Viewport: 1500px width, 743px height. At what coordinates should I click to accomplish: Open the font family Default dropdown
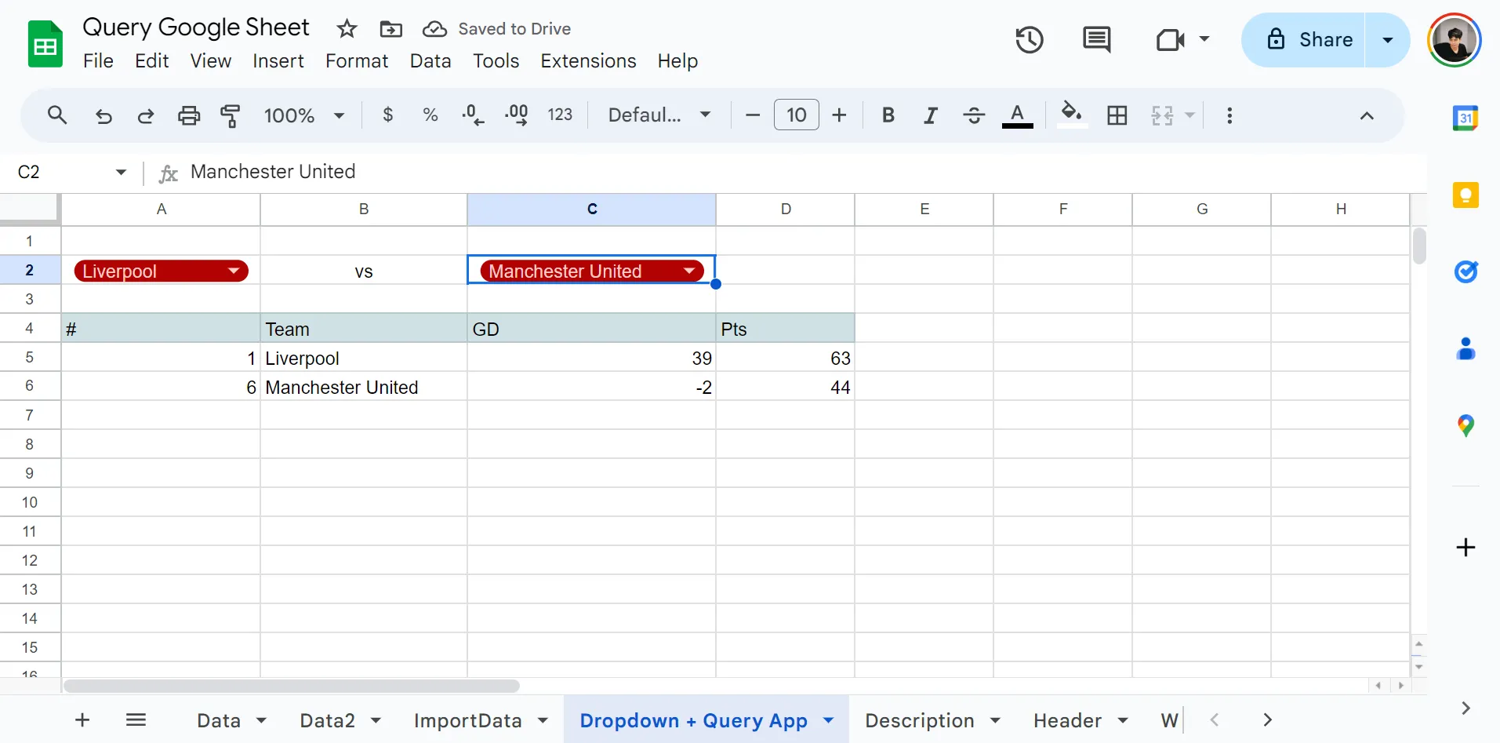pyautogui.click(x=659, y=115)
